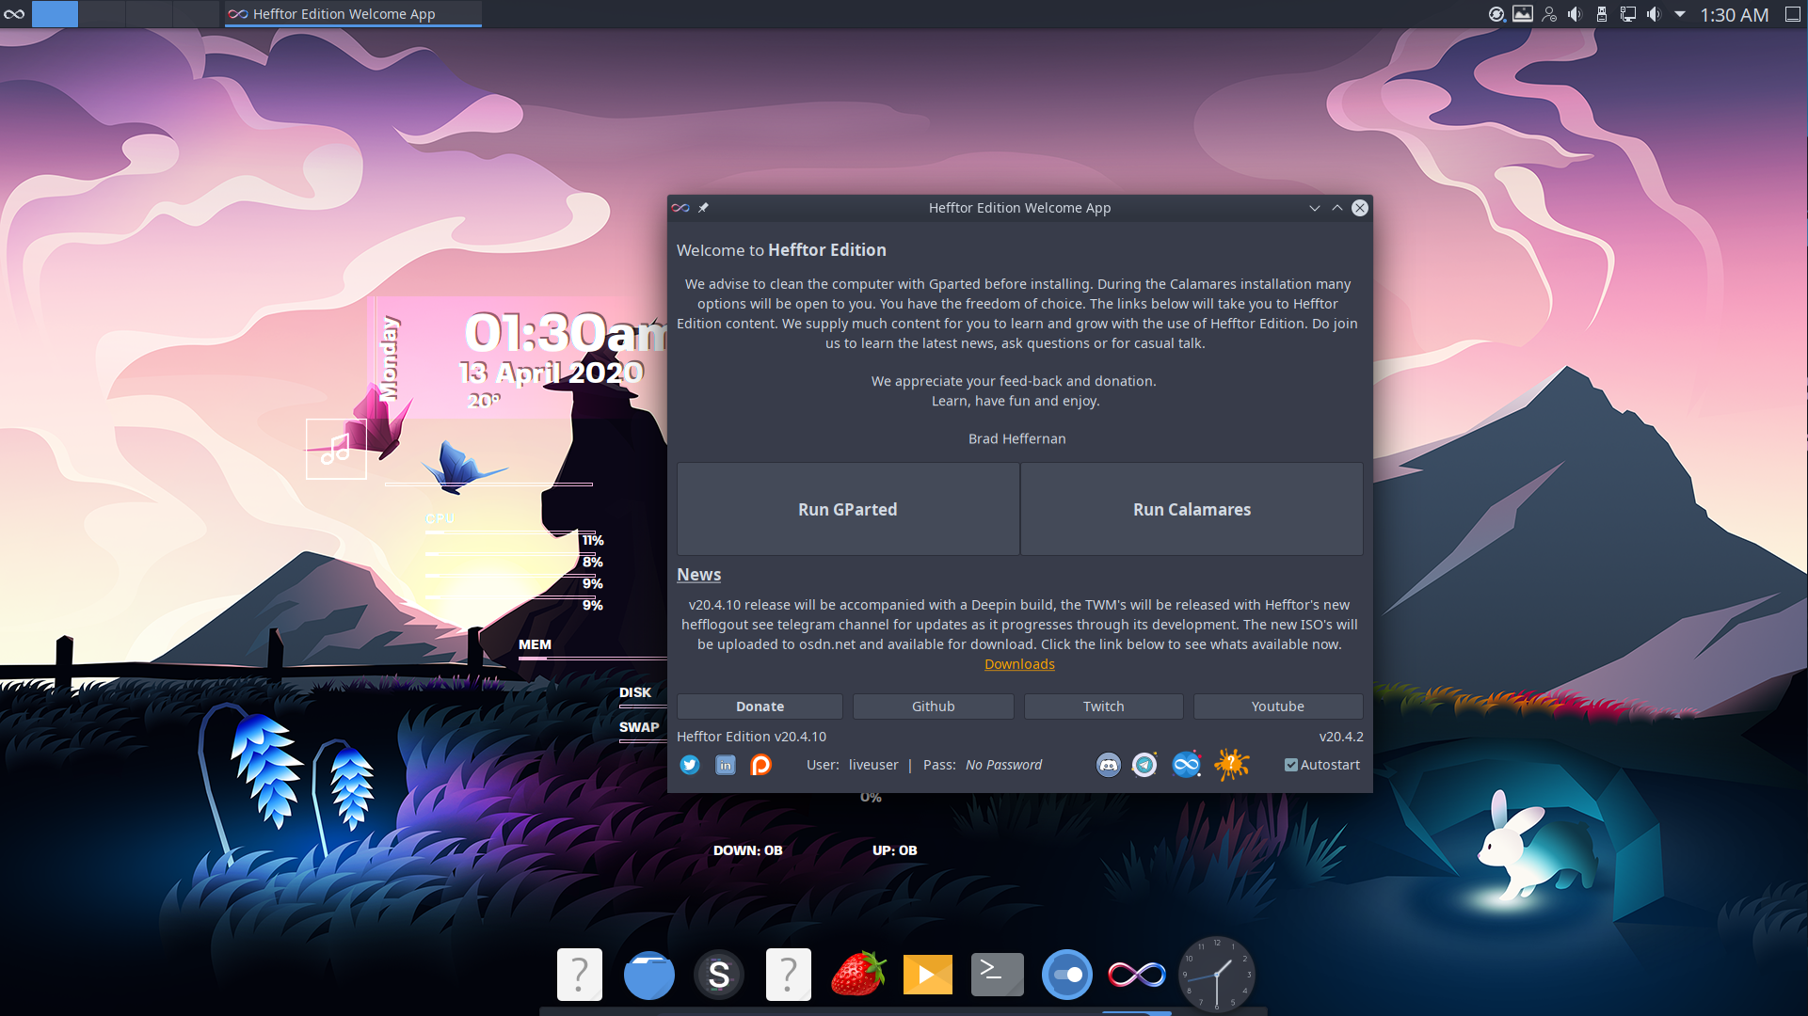
Task: Launch the Strawberry music player in the dock
Action: 858,974
